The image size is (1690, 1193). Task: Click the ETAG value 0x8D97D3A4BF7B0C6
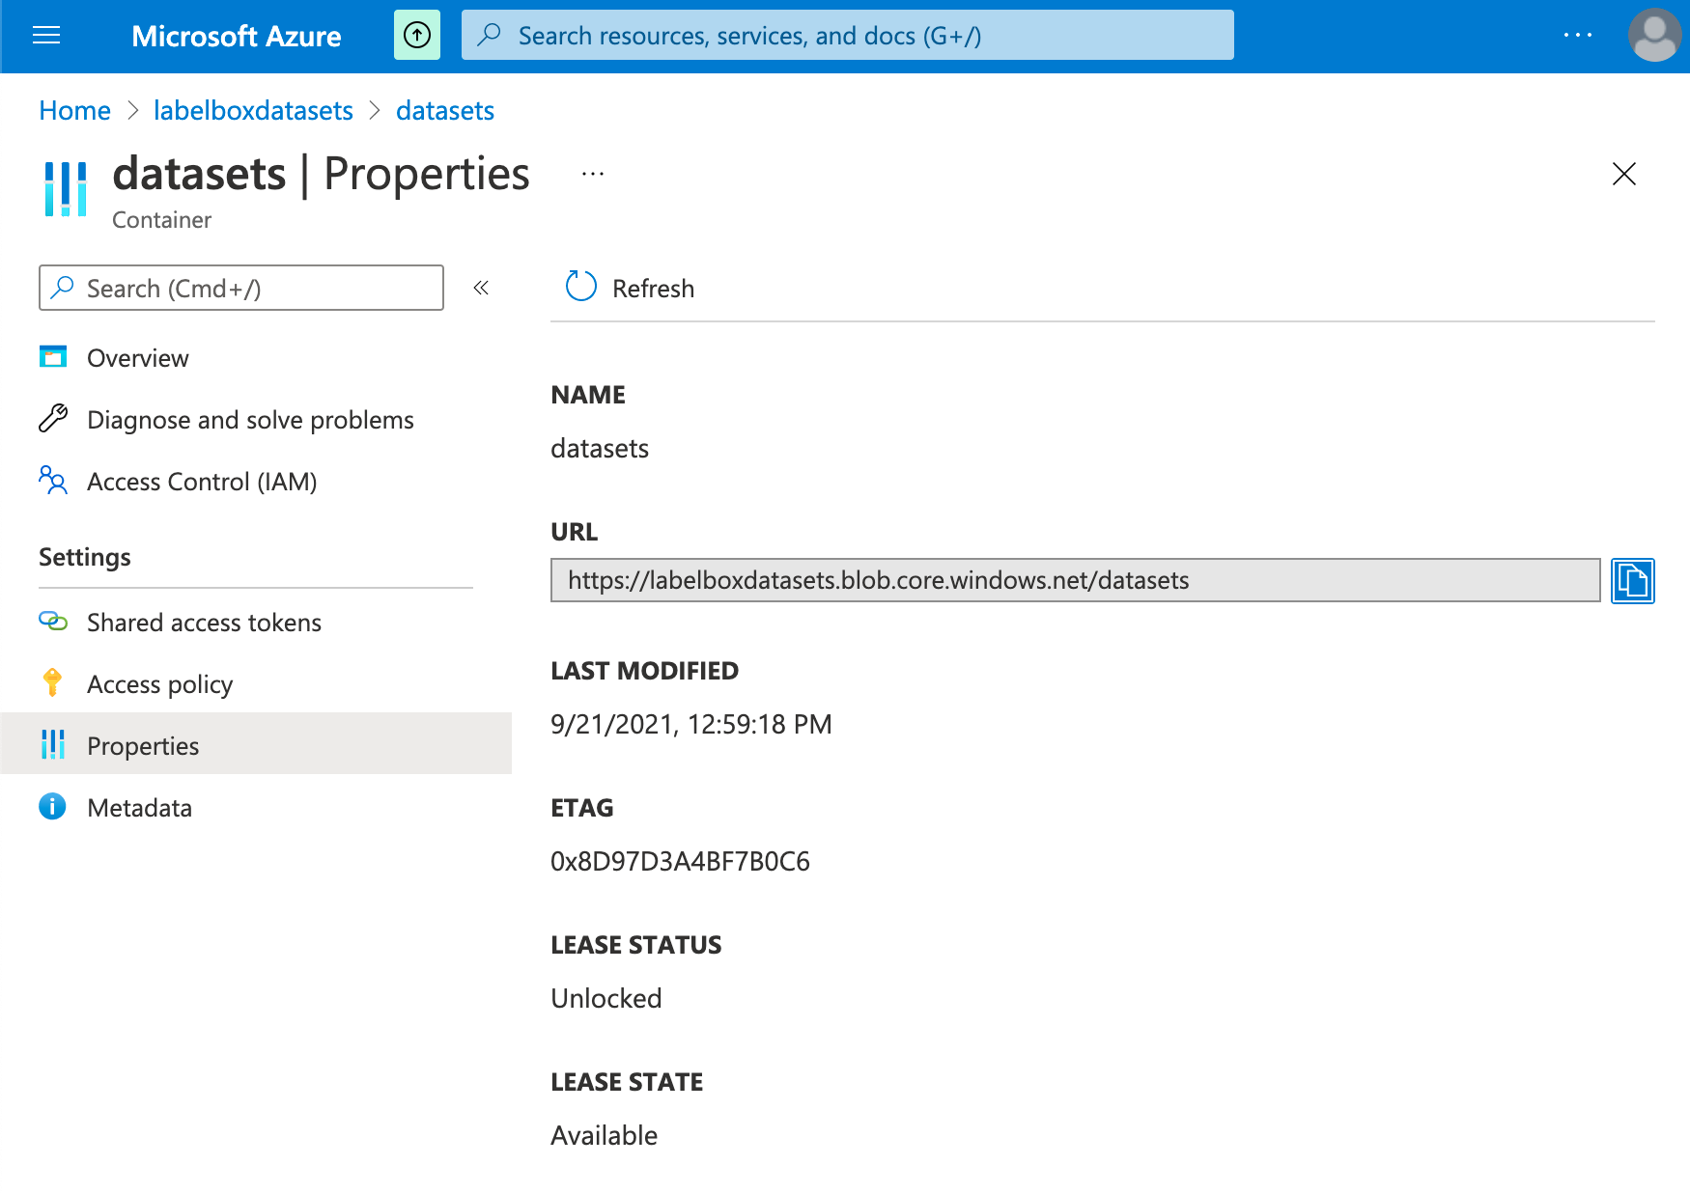(680, 861)
